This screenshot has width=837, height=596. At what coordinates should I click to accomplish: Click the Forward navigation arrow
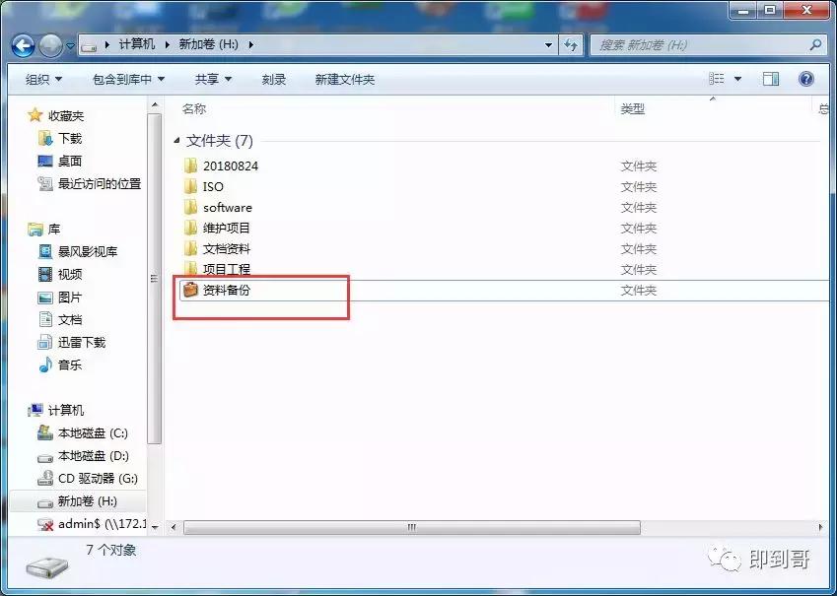click(x=49, y=44)
